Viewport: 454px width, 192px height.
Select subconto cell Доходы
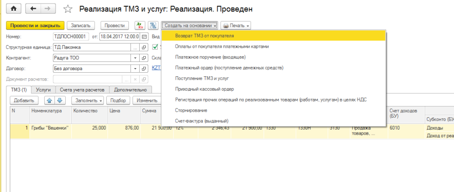tap(440, 128)
